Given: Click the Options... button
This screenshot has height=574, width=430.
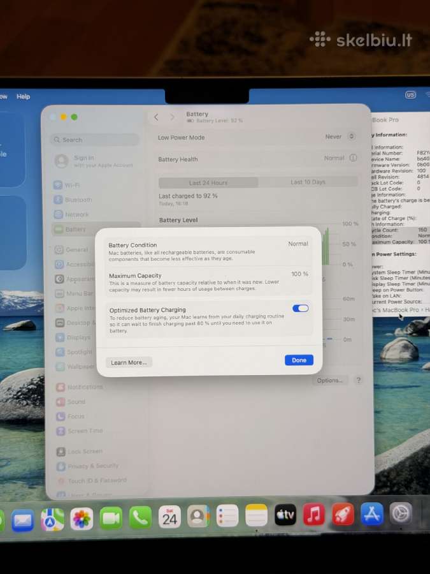Looking at the screenshot, I should pos(330,380).
